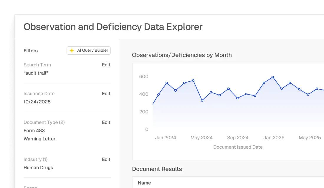Click the Jan 2024 axis label
This screenshot has height=188, width=324.
click(x=166, y=137)
